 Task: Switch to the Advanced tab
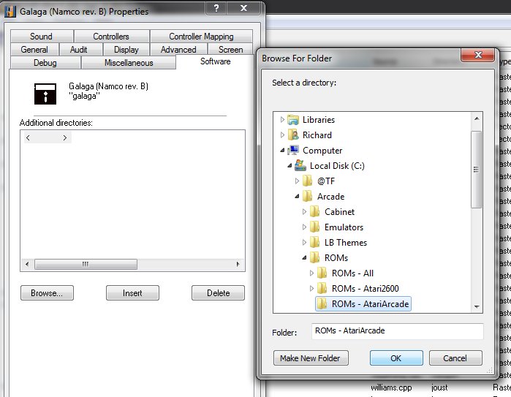click(178, 50)
